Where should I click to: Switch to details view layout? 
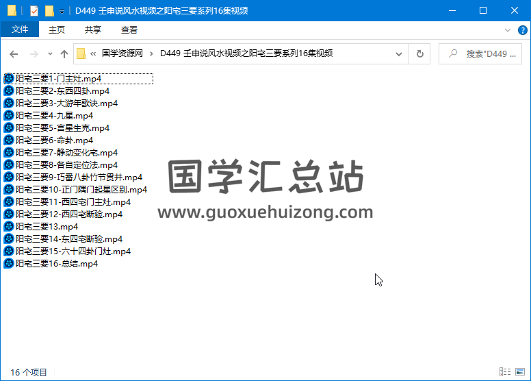505,372
